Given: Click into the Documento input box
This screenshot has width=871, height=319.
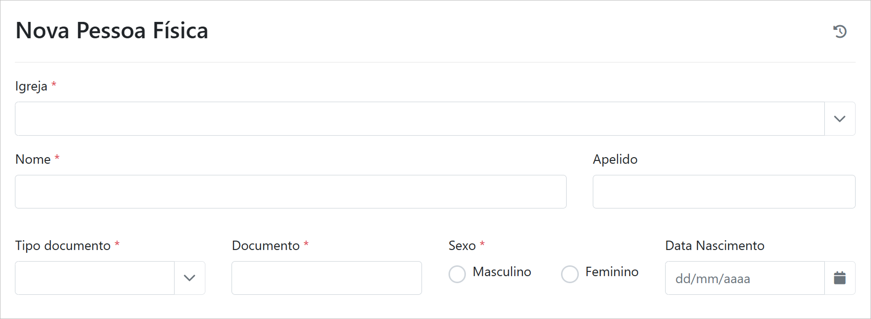Looking at the screenshot, I should [326, 278].
